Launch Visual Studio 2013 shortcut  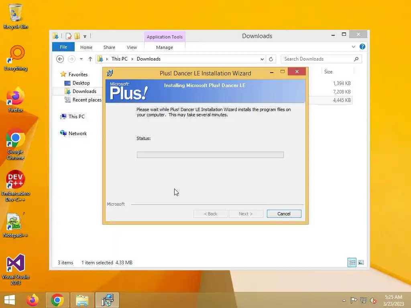(x=16, y=269)
